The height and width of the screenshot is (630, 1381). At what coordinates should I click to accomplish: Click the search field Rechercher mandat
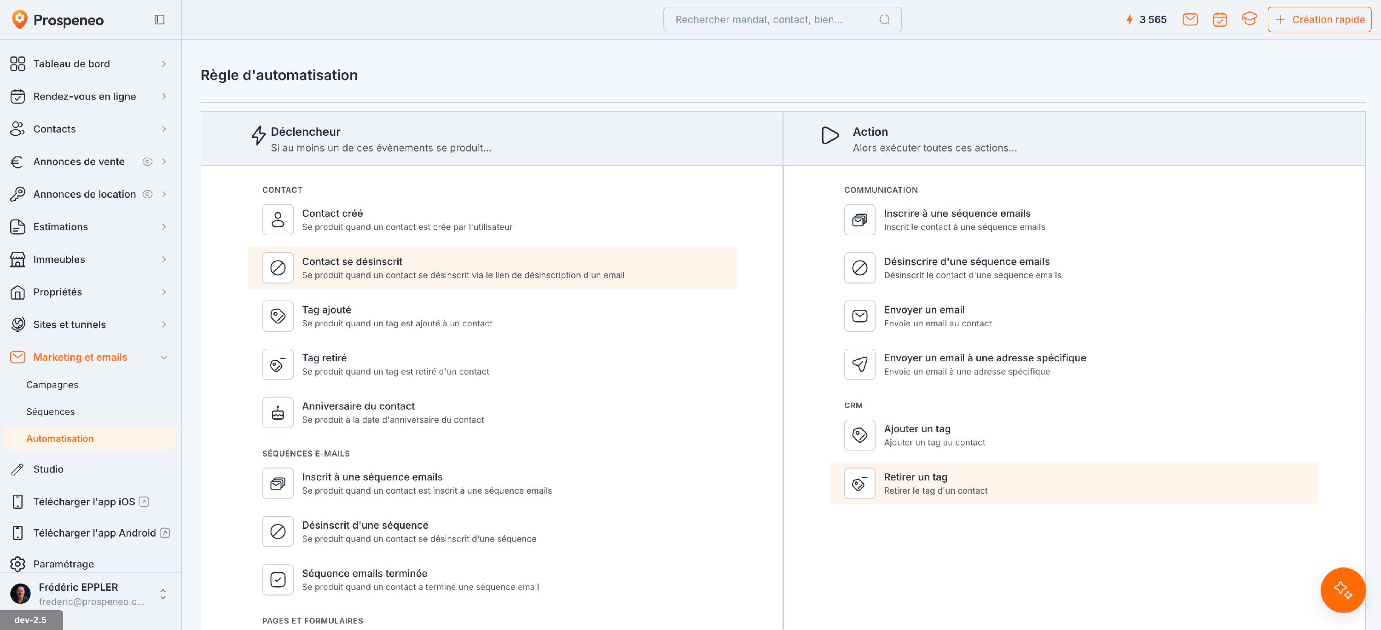782,20
